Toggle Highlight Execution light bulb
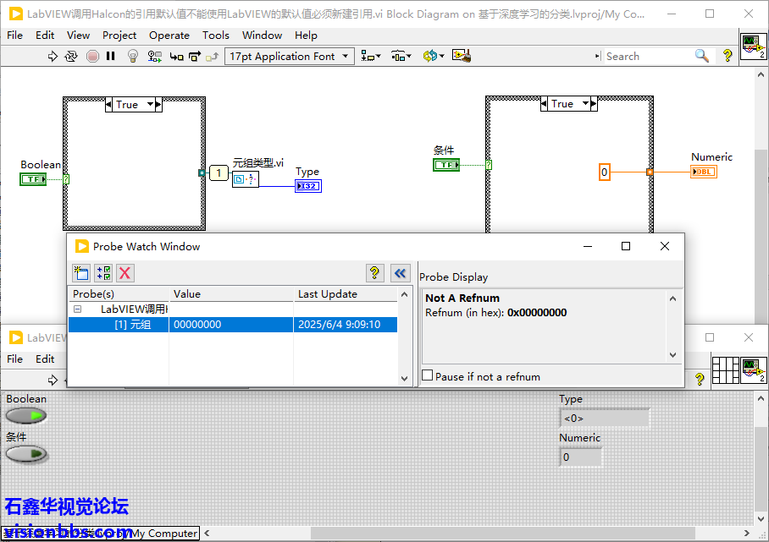769x542 pixels. pyautogui.click(x=132, y=57)
